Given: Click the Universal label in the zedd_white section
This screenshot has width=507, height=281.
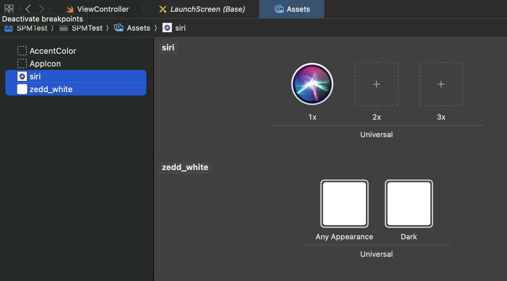Looking at the screenshot, I should click(376, 254).
